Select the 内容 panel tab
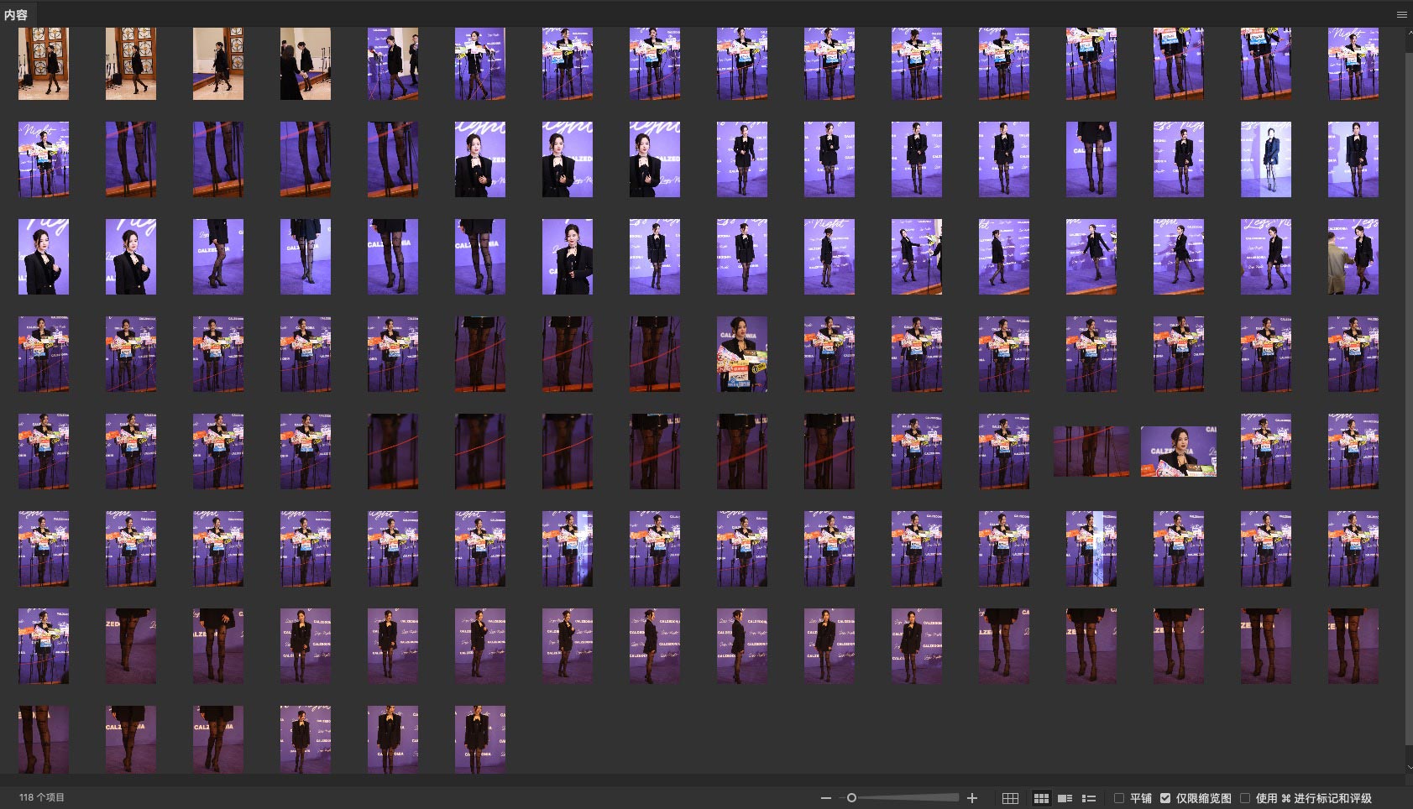Image resolution: width=1413 pixels, height=809 pixels. pyautogui.click(x=16, y=14)
